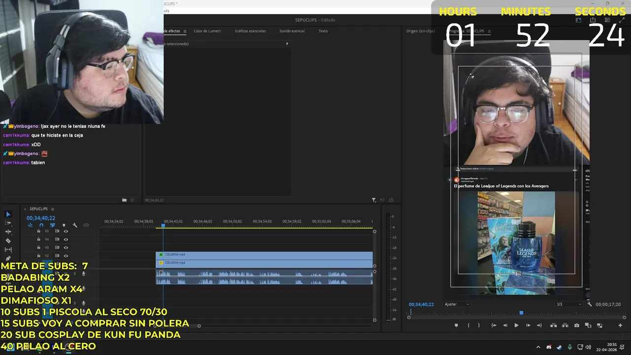Close the SEPUCLIPS sequence tab

point(25,209)
